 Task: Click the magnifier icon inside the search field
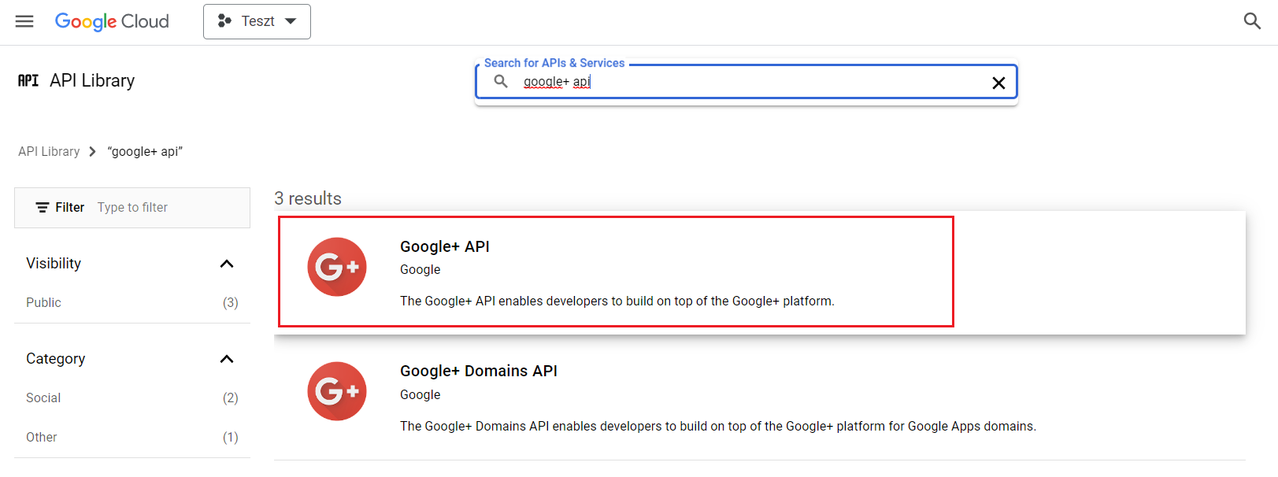click(x=501, y=81)
